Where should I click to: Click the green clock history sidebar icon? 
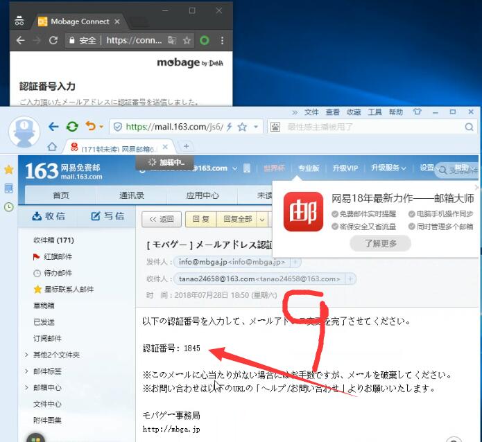9,207
